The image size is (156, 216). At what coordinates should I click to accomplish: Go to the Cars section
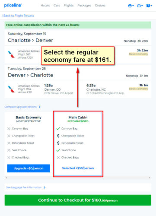coord(57,6)
